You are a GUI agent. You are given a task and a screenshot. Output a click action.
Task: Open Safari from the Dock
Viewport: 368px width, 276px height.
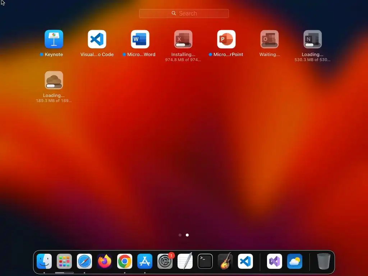[84, 261]
